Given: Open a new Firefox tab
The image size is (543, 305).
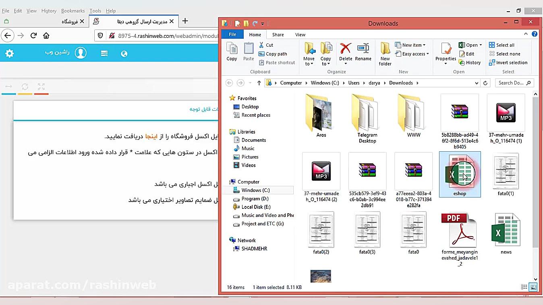Looking at the screenshot, I should [x=185, y=21].
